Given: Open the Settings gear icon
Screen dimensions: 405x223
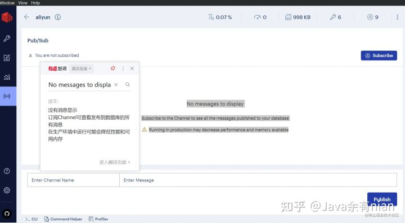Looking at the screenshot, I should pos(7,190).
